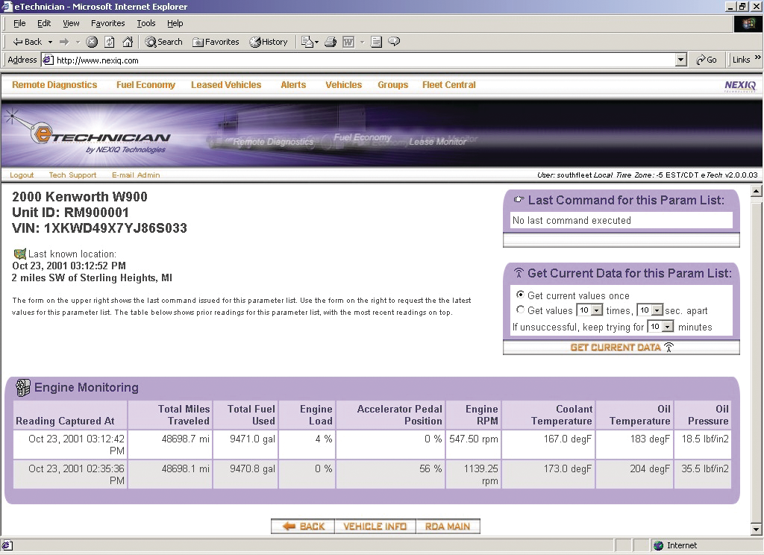The height and width of the screenshot is (555, 764).
Task: Click the VEHICLE INFO button
Action: coord(375,526)
